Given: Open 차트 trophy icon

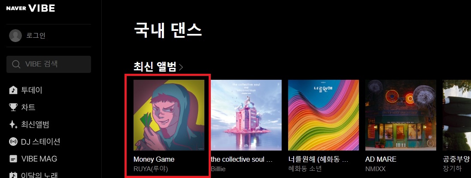Looking at the screenshot, I should point(13,107).
